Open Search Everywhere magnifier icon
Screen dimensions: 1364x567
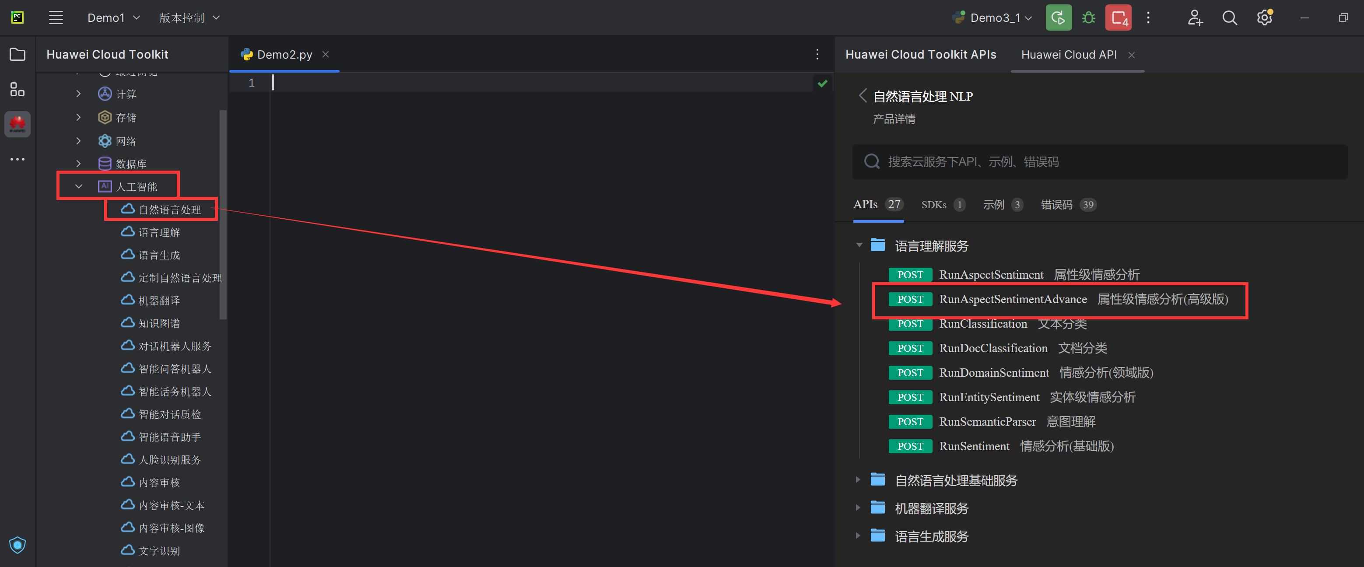coord(1230,18)
